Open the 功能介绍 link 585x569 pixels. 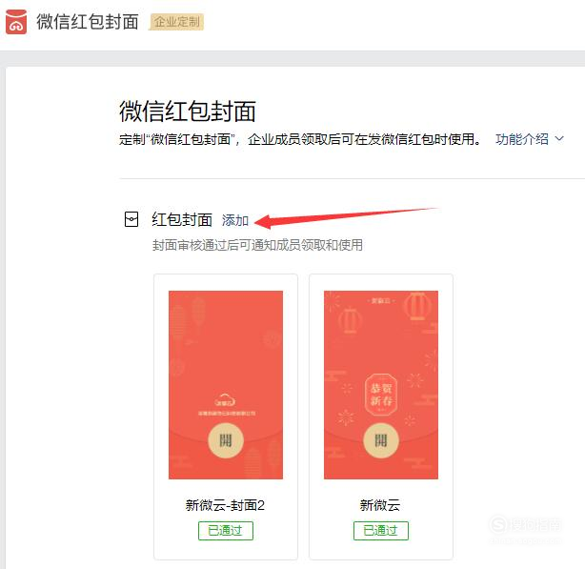click(x=522, y=139)
